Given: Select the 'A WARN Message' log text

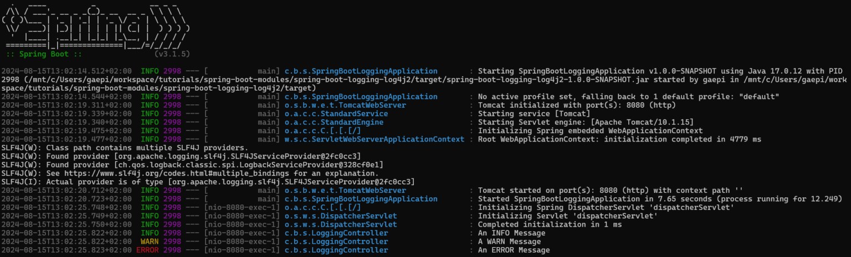Looking at the screenshot, I should (509, 242).
